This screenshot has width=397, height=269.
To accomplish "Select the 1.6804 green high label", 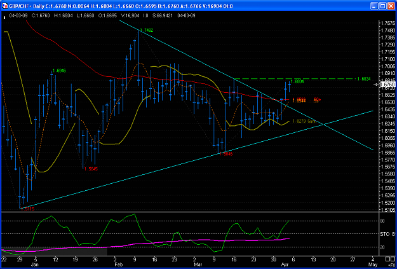I will tap(297, 81).
